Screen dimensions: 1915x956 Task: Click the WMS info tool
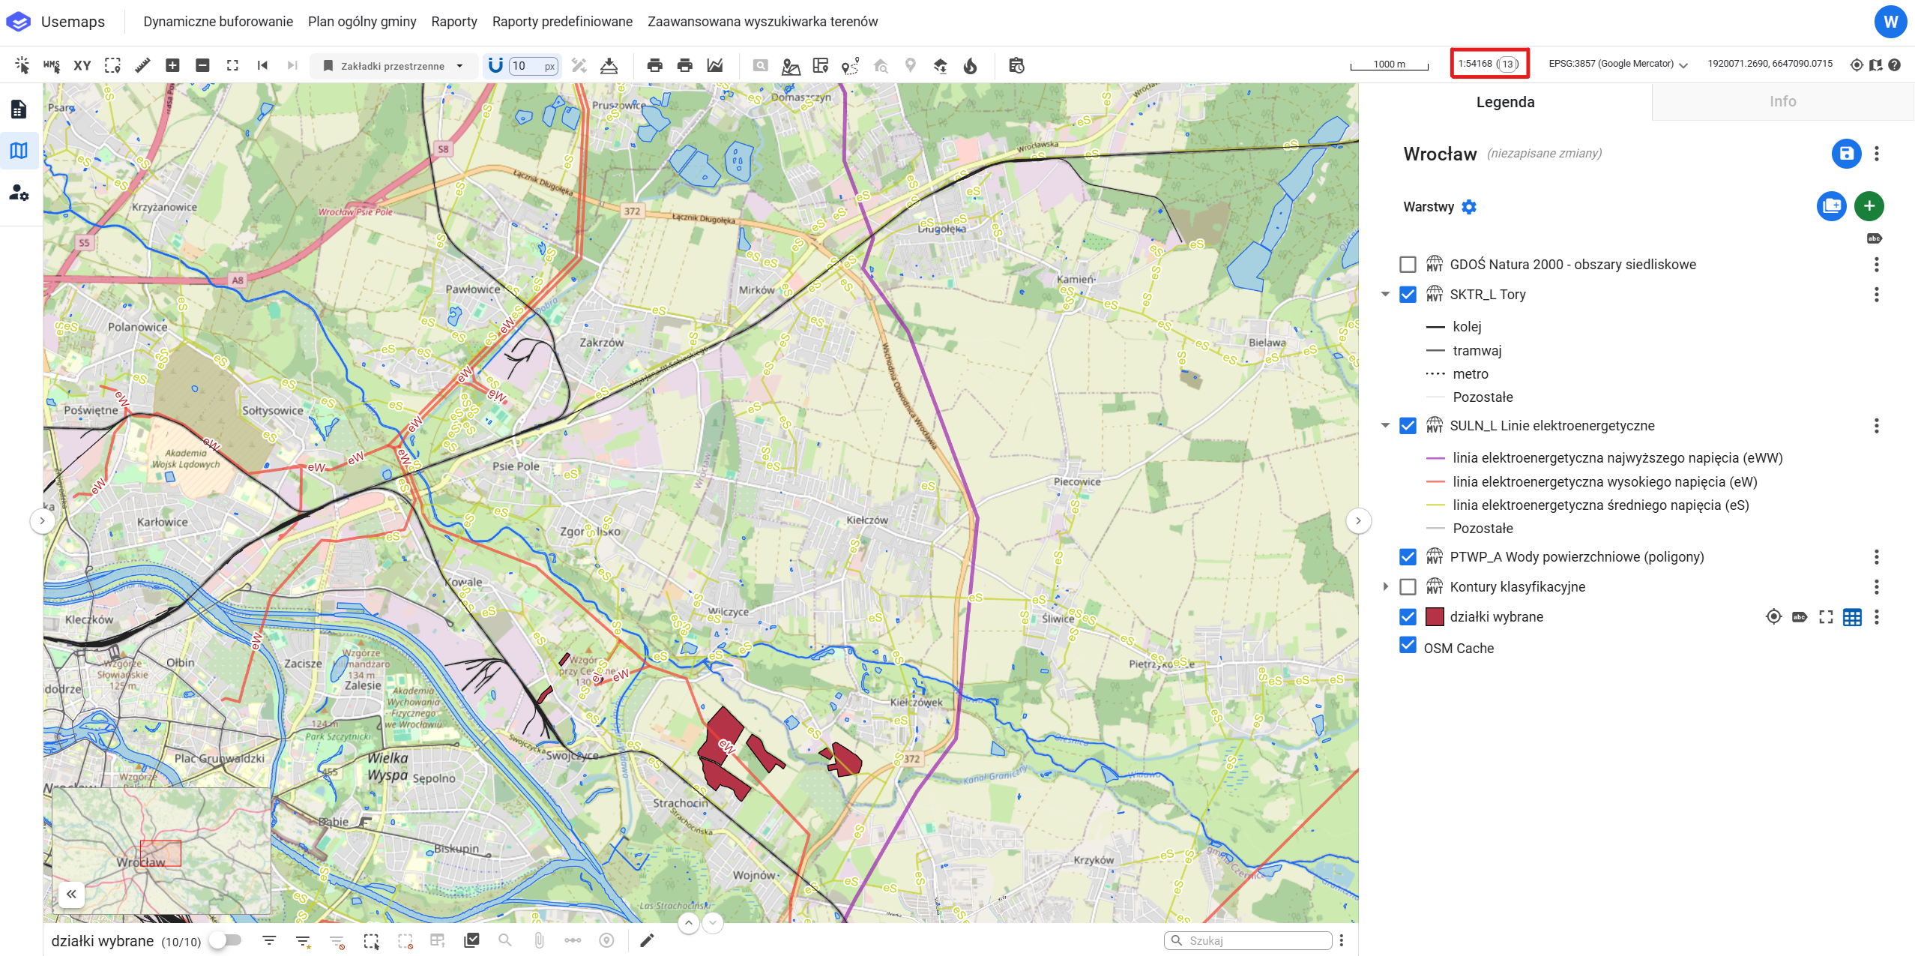pyautogui.click(x=52, y=66)
